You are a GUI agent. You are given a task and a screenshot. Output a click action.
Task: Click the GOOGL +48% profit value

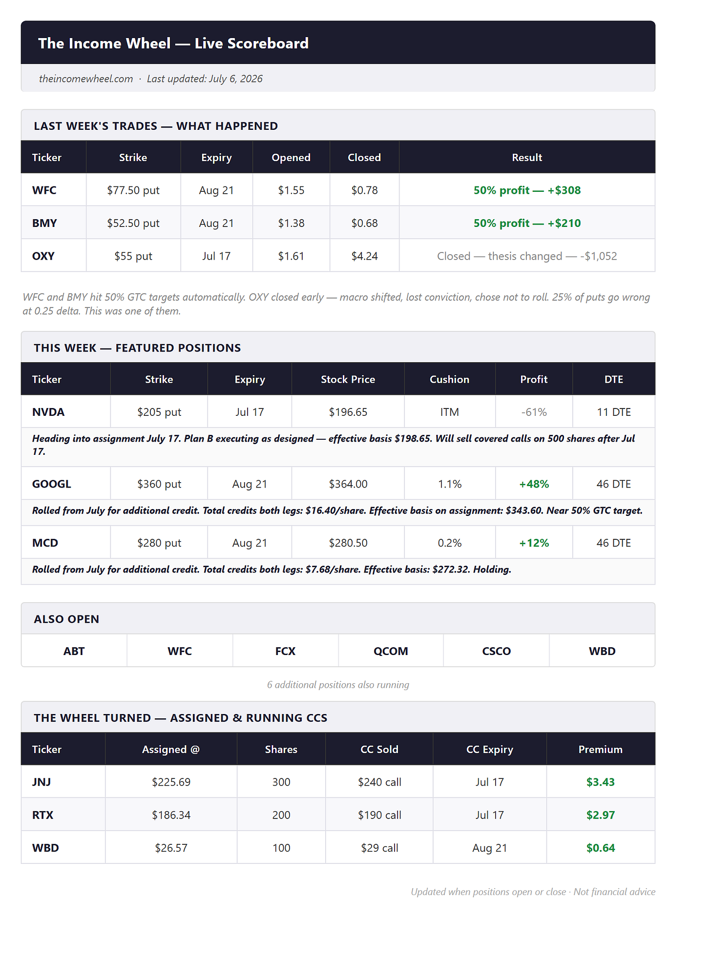coord(534,484)
